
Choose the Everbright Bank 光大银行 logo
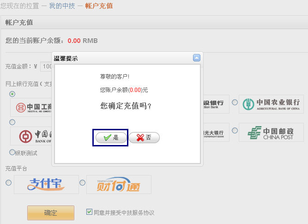click(x=216, y=132)
